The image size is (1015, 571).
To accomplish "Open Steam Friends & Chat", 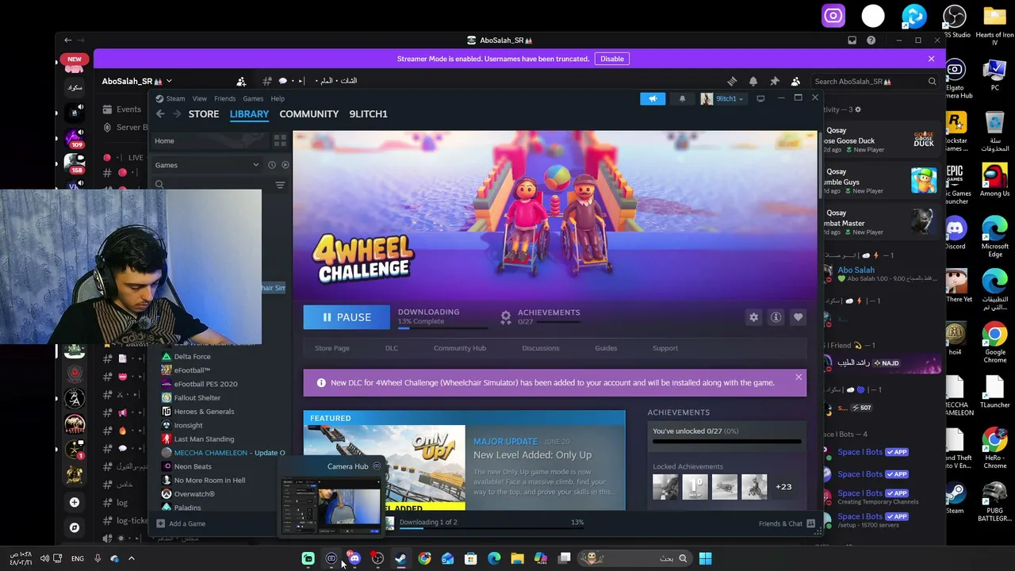I will (787, 523).
